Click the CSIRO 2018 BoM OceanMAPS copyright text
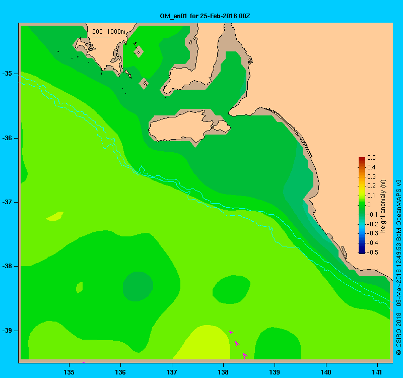The width and height of the screenshot is (403, 378). click(x=398, y=267)
